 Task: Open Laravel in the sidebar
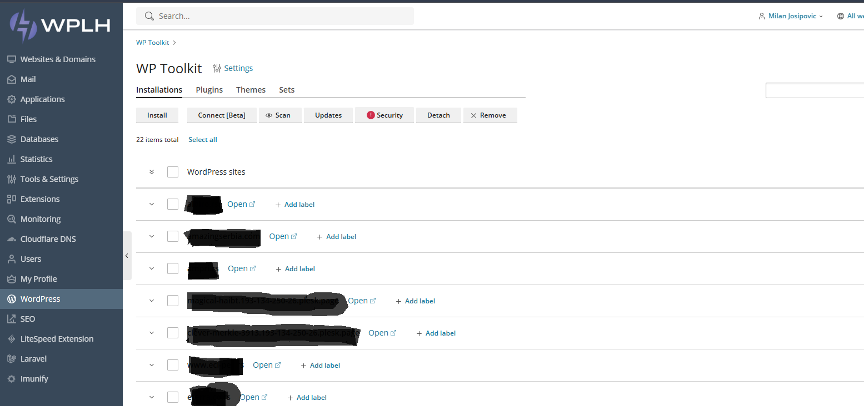tap(61, 359)
